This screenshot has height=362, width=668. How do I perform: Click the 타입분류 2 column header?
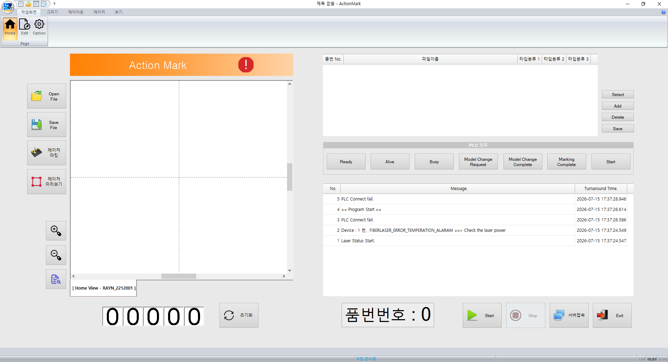pyautogui.click(x=554, y=59)
